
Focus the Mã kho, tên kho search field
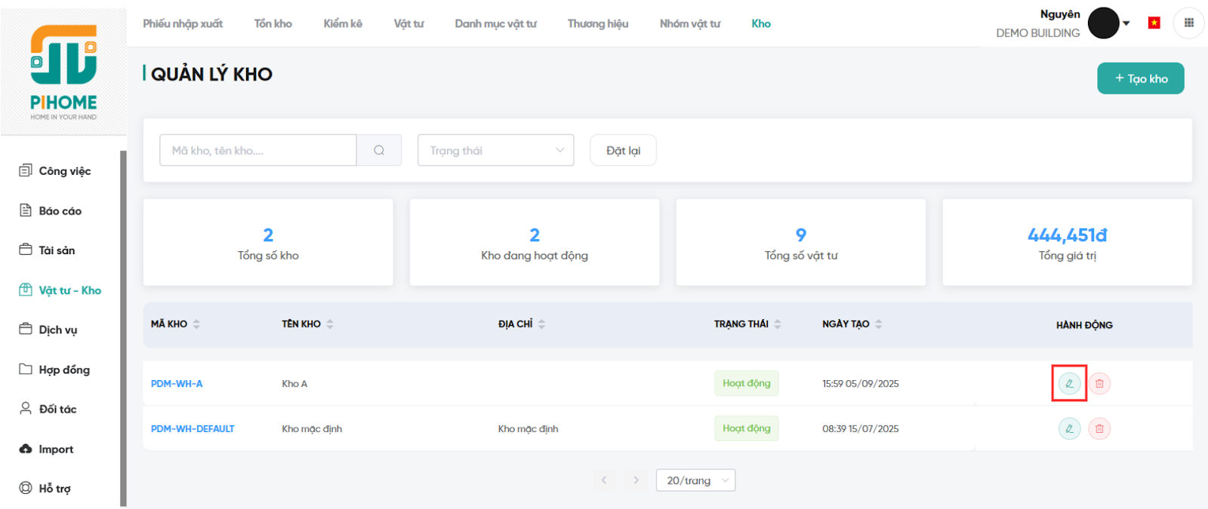[x=257, y=150]
